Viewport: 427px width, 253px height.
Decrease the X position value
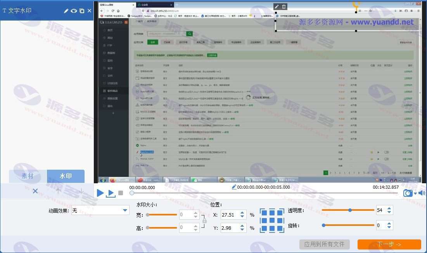pos(242,217)
